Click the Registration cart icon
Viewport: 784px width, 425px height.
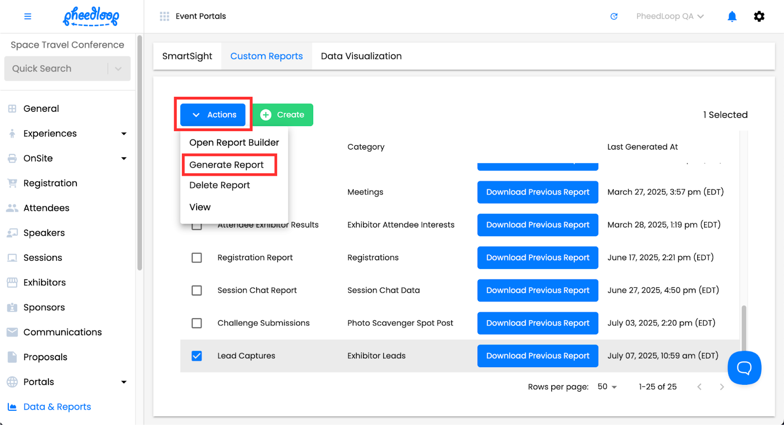coord(12,183)
